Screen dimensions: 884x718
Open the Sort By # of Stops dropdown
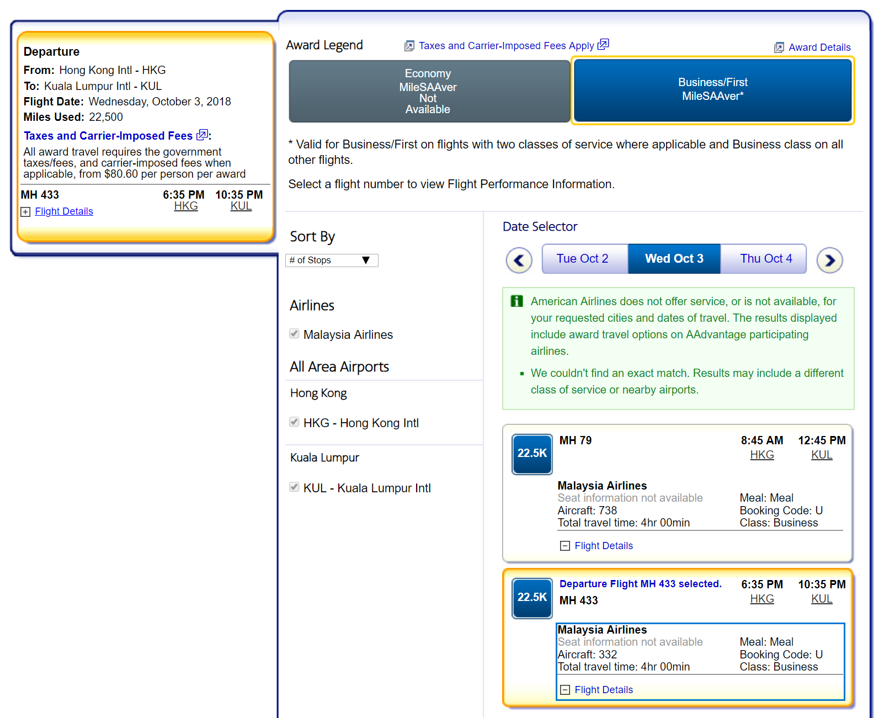click(332, 260)
